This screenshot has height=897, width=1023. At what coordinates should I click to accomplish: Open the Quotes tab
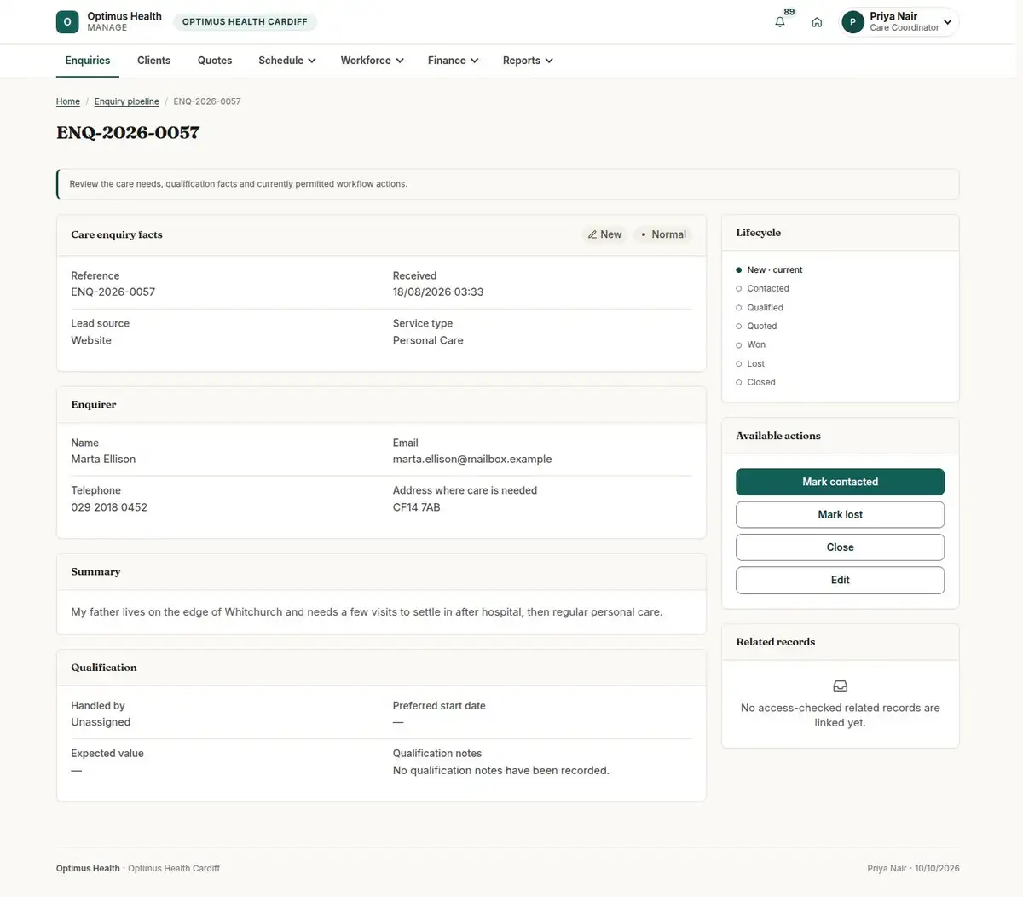tap(215, 61)
